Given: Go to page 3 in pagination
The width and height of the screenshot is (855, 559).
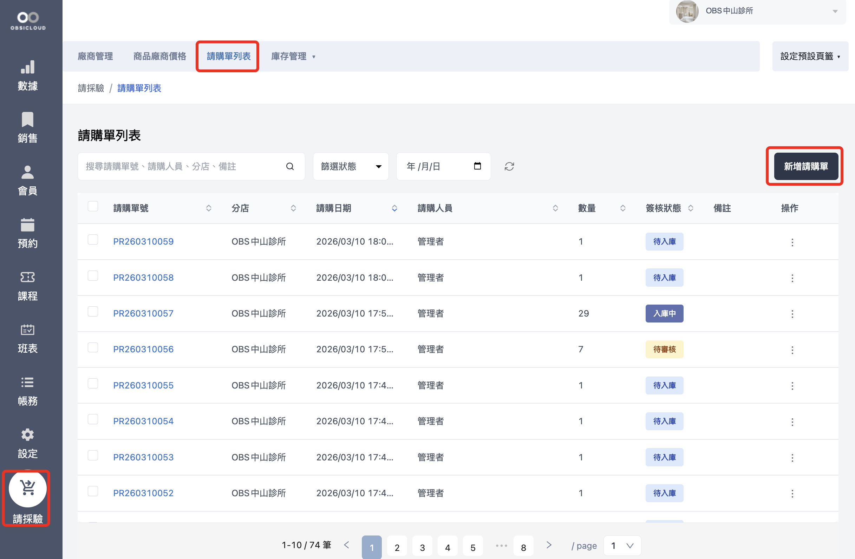Looking at the screenshot, I should point(422,547).
